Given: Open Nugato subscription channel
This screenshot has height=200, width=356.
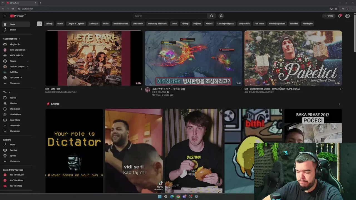Looking at the screenshot, I should pyautogui.click(x=16, y=61).
